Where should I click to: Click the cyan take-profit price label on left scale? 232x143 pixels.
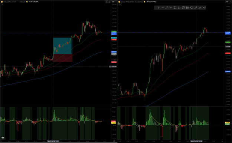pos(114,38)
